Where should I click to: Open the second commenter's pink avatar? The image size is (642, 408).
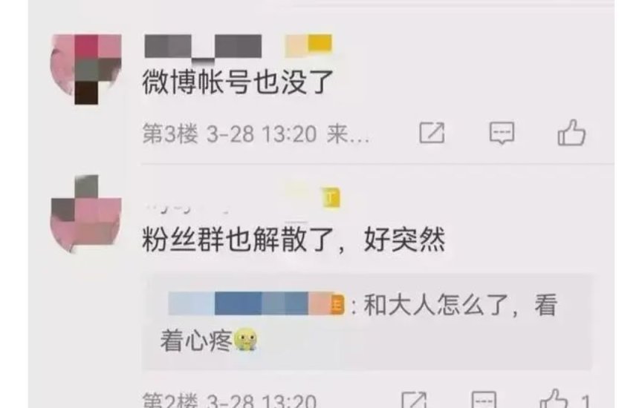(86, 214)
